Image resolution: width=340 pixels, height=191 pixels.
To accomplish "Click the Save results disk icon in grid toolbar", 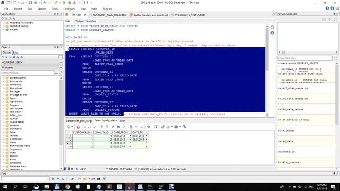I will pyautogui.click(x=155, y=127).
